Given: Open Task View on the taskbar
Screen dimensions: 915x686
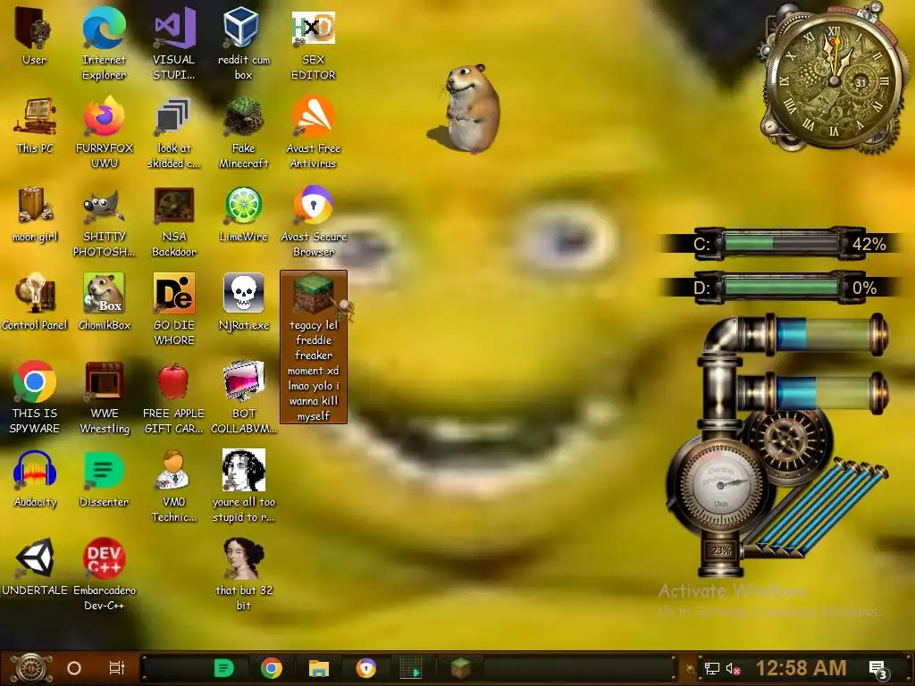Looking at the screenshot, I should click(117, 668).
